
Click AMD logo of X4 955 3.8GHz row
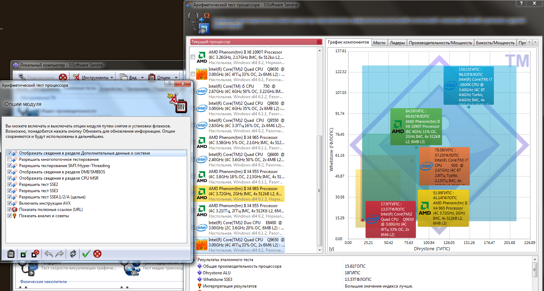[x=202, y=176]
